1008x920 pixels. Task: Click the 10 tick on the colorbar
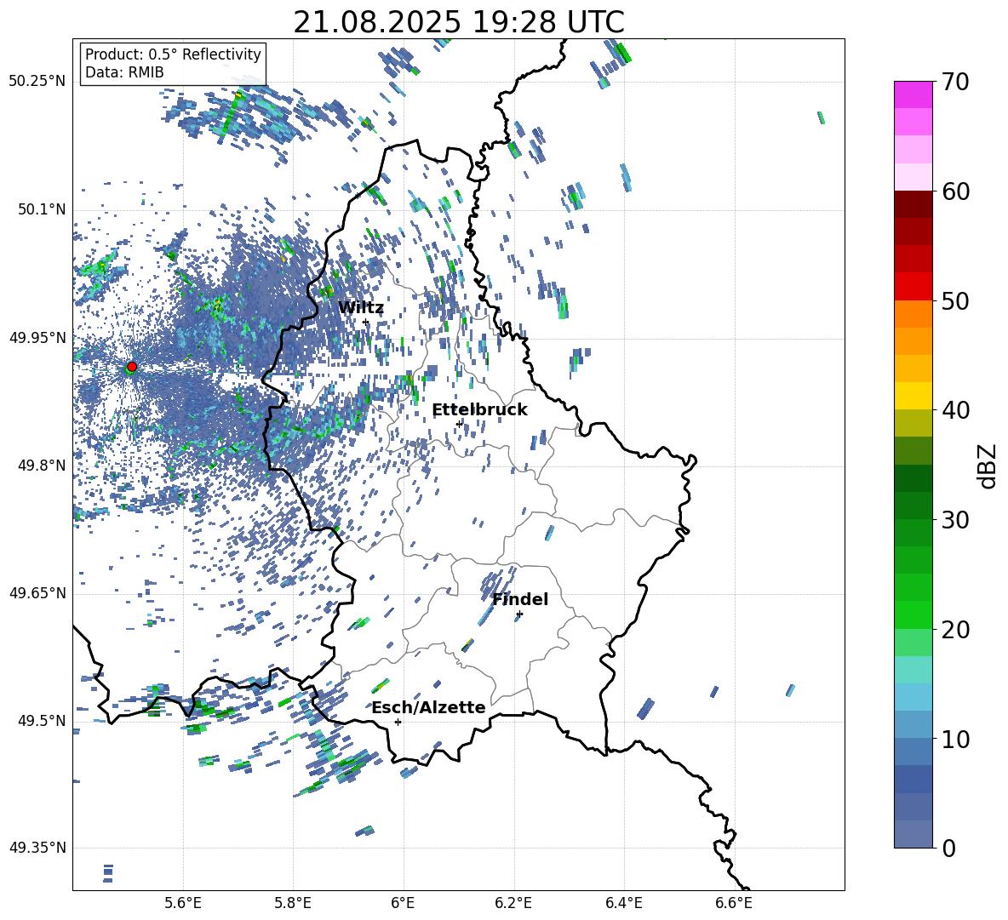coord(955,739)
